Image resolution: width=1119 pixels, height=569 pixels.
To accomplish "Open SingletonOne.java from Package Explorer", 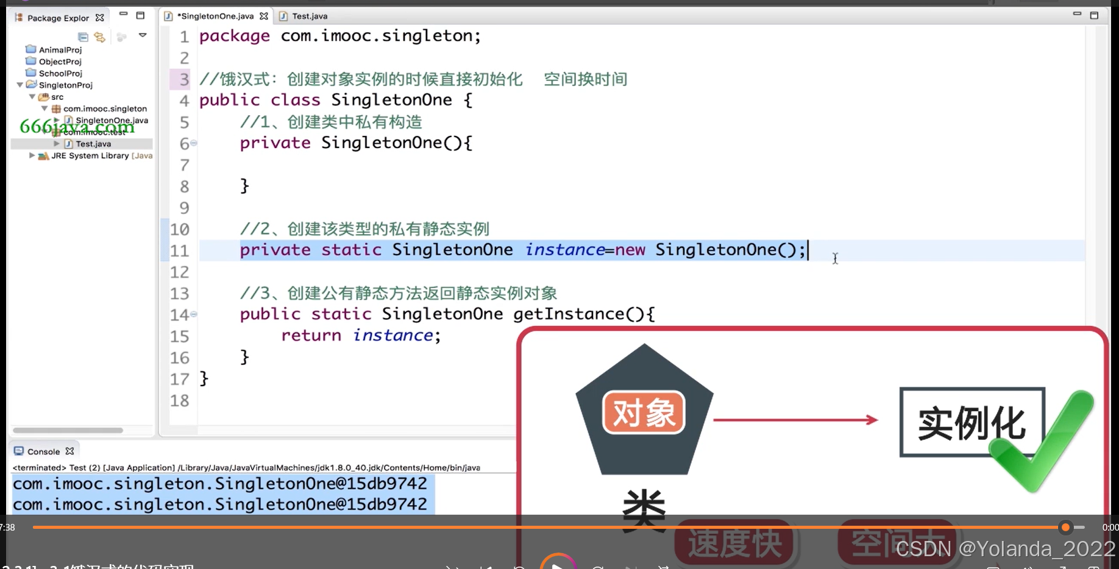I will (x=111, y=120).
